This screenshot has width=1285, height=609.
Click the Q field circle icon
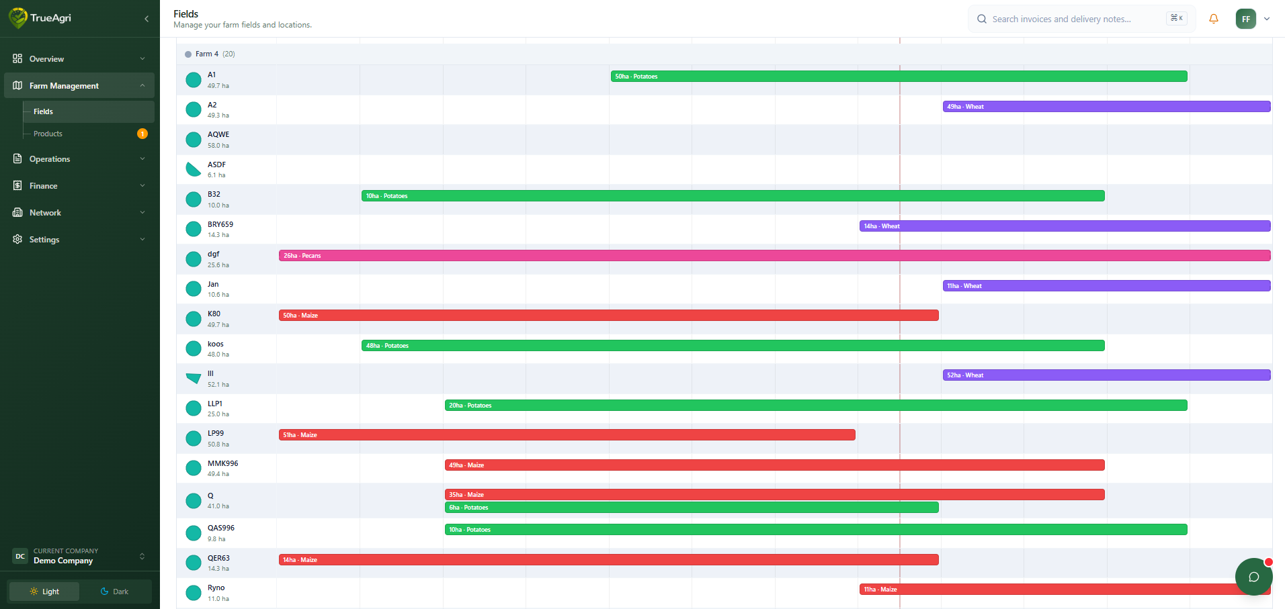(x=194, y=500)
